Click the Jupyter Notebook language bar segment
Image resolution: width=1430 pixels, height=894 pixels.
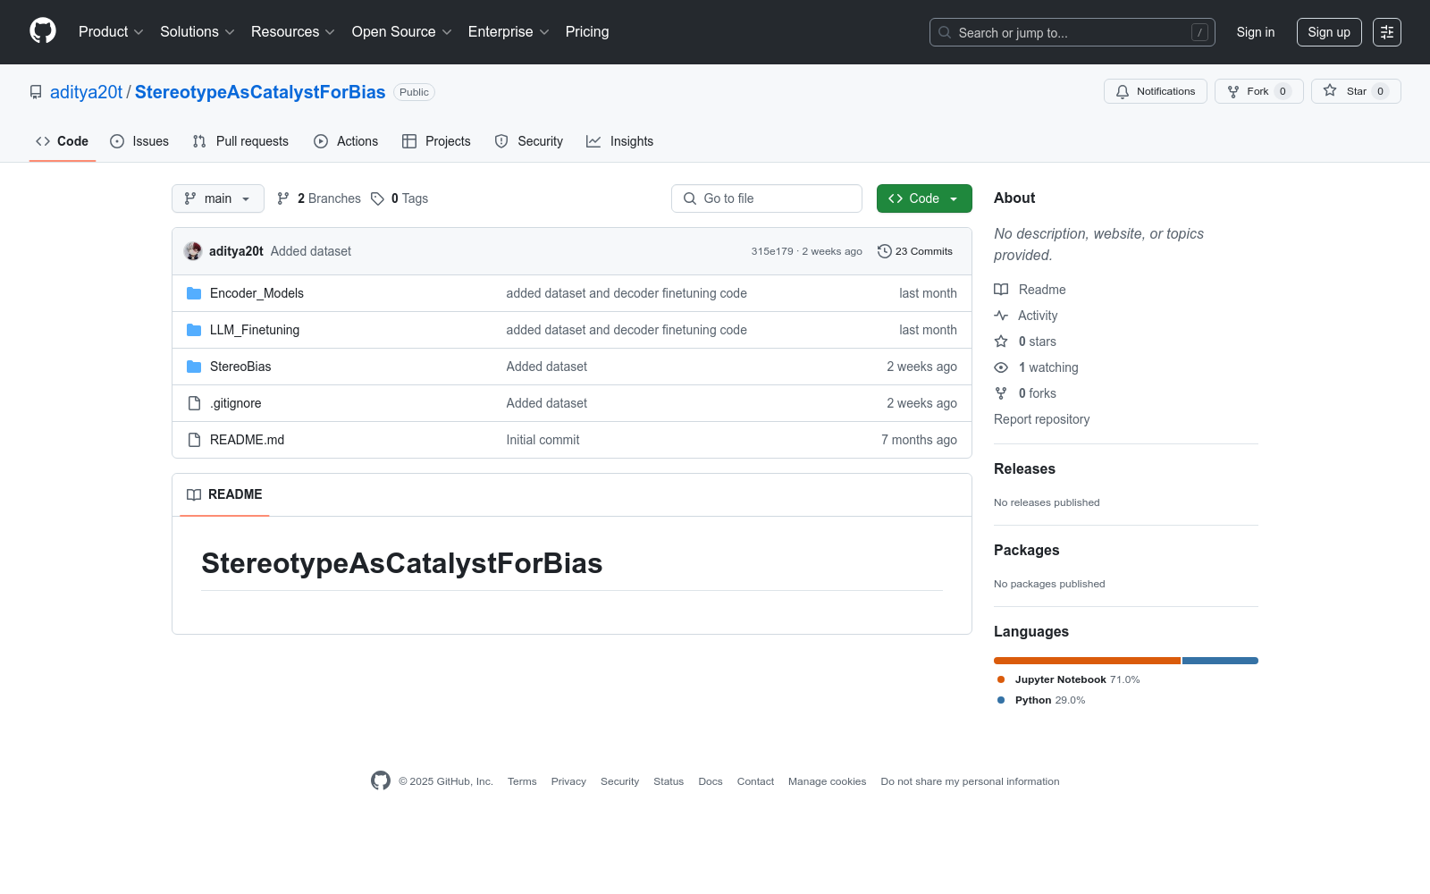1087,661
